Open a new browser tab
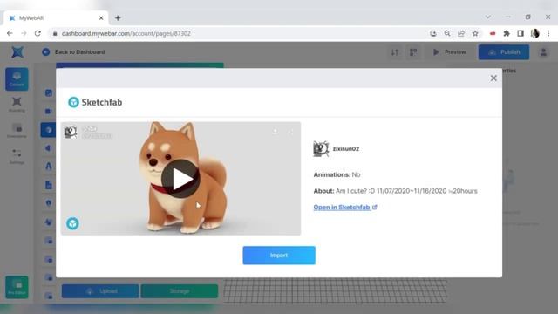 point(118,17)
